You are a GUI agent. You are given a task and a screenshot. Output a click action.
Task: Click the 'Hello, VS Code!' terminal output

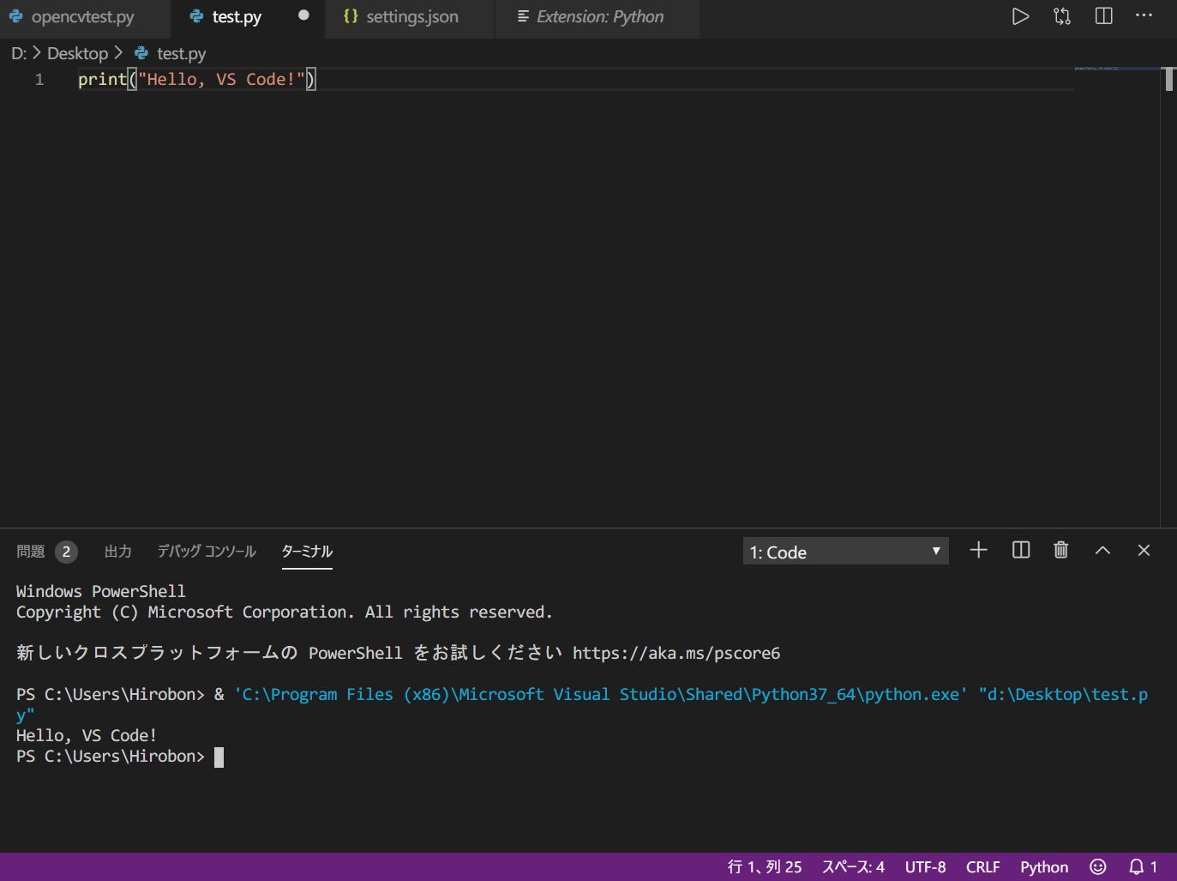87,735
